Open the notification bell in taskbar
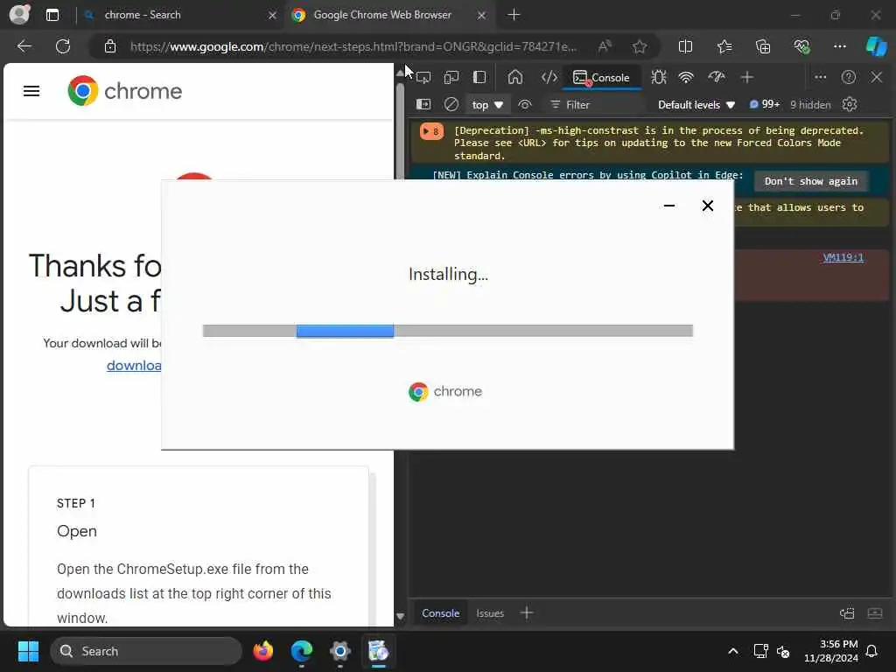 click(x=872, y=651)
